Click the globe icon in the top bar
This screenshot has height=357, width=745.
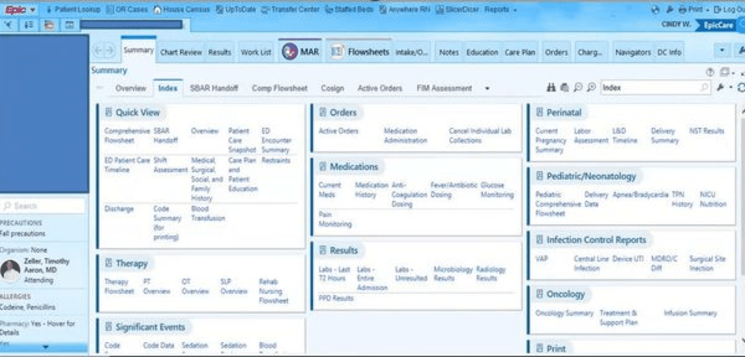click(656, 10)
